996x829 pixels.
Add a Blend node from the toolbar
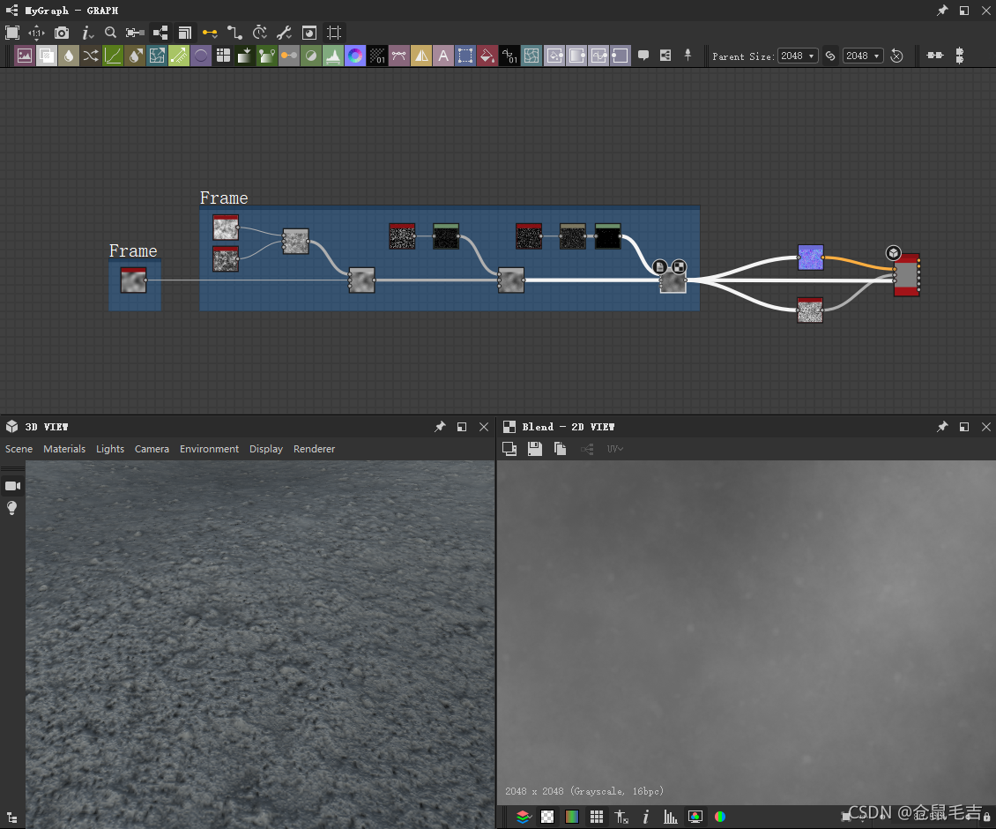coord(47,56)
